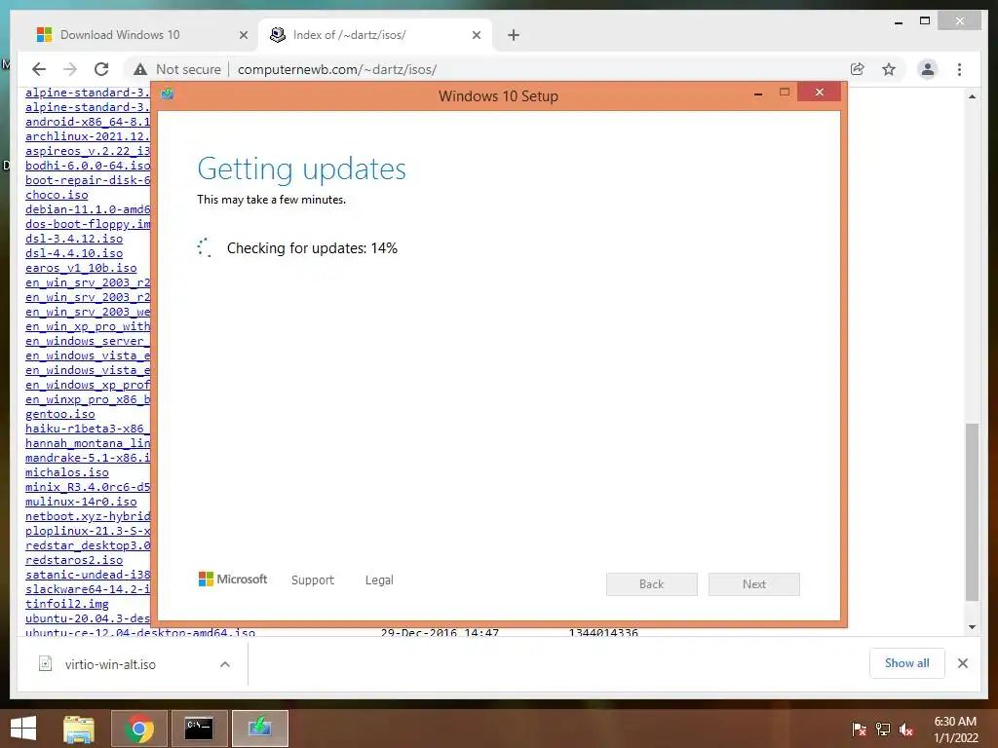Image resolution: width=998 pixels, height=748 pixels.
Task: Open the Windows Start button
Action: [23, 729]
